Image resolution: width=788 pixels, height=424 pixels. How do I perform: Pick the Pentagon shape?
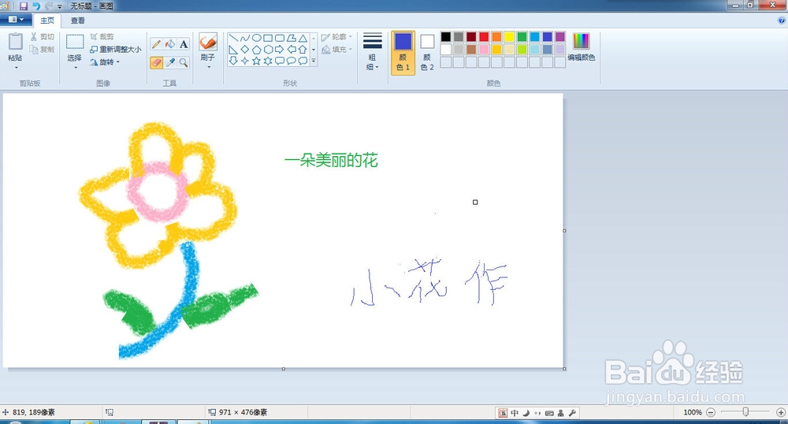[x=256, y=50]
